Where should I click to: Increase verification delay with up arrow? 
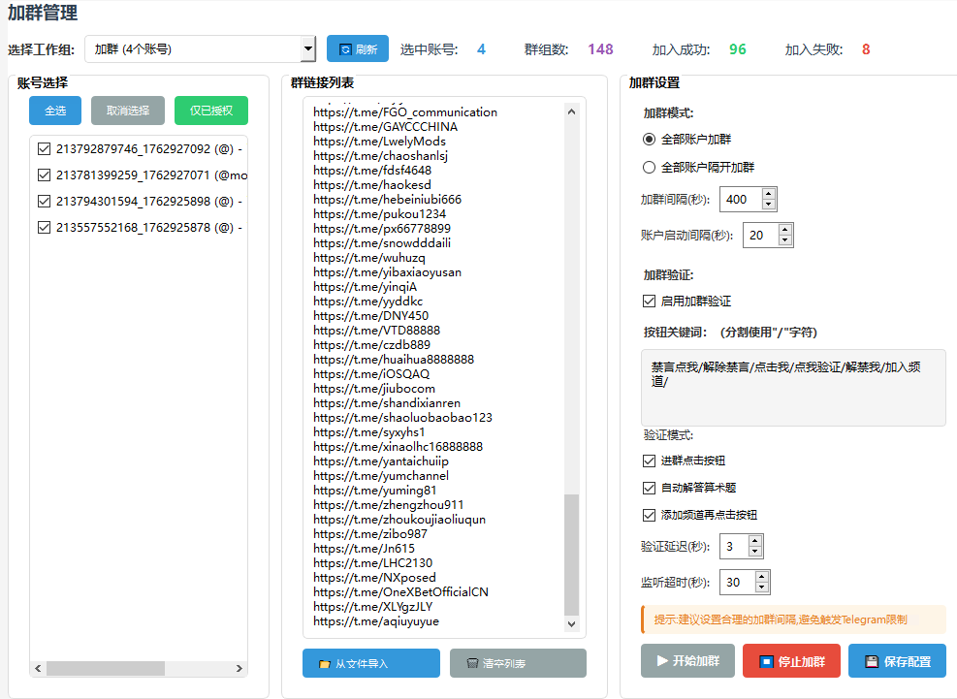755,541
